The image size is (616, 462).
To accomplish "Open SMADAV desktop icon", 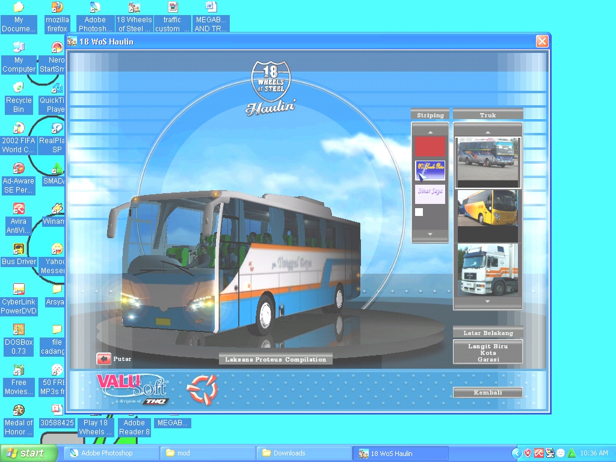I will point(54,174).
